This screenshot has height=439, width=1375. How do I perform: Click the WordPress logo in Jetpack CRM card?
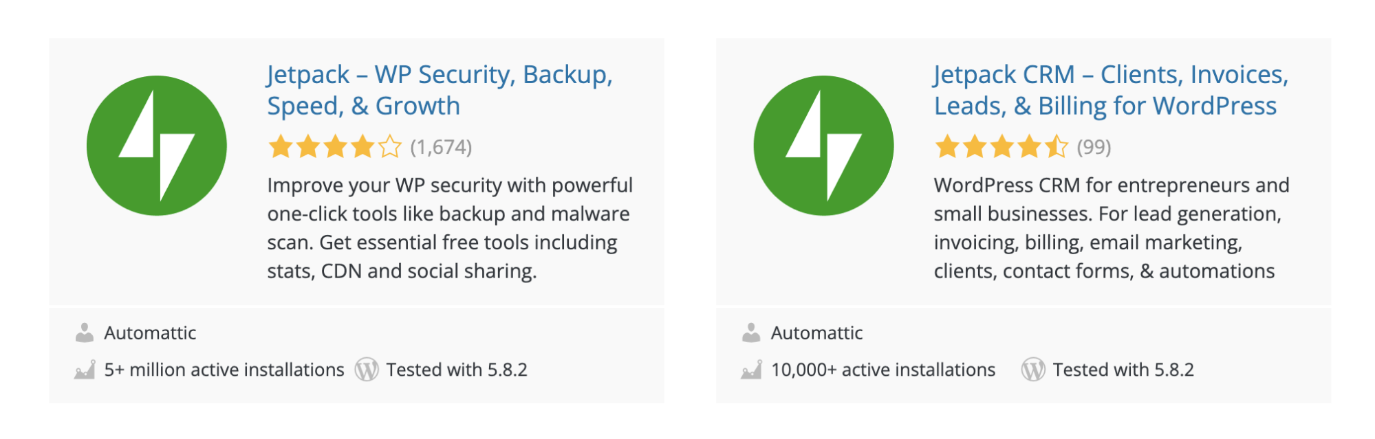click(x=1033, y=370)
